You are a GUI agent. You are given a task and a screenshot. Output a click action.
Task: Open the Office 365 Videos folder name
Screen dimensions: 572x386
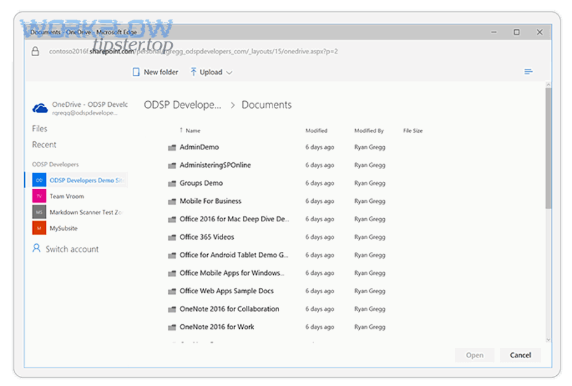(207, 237)
